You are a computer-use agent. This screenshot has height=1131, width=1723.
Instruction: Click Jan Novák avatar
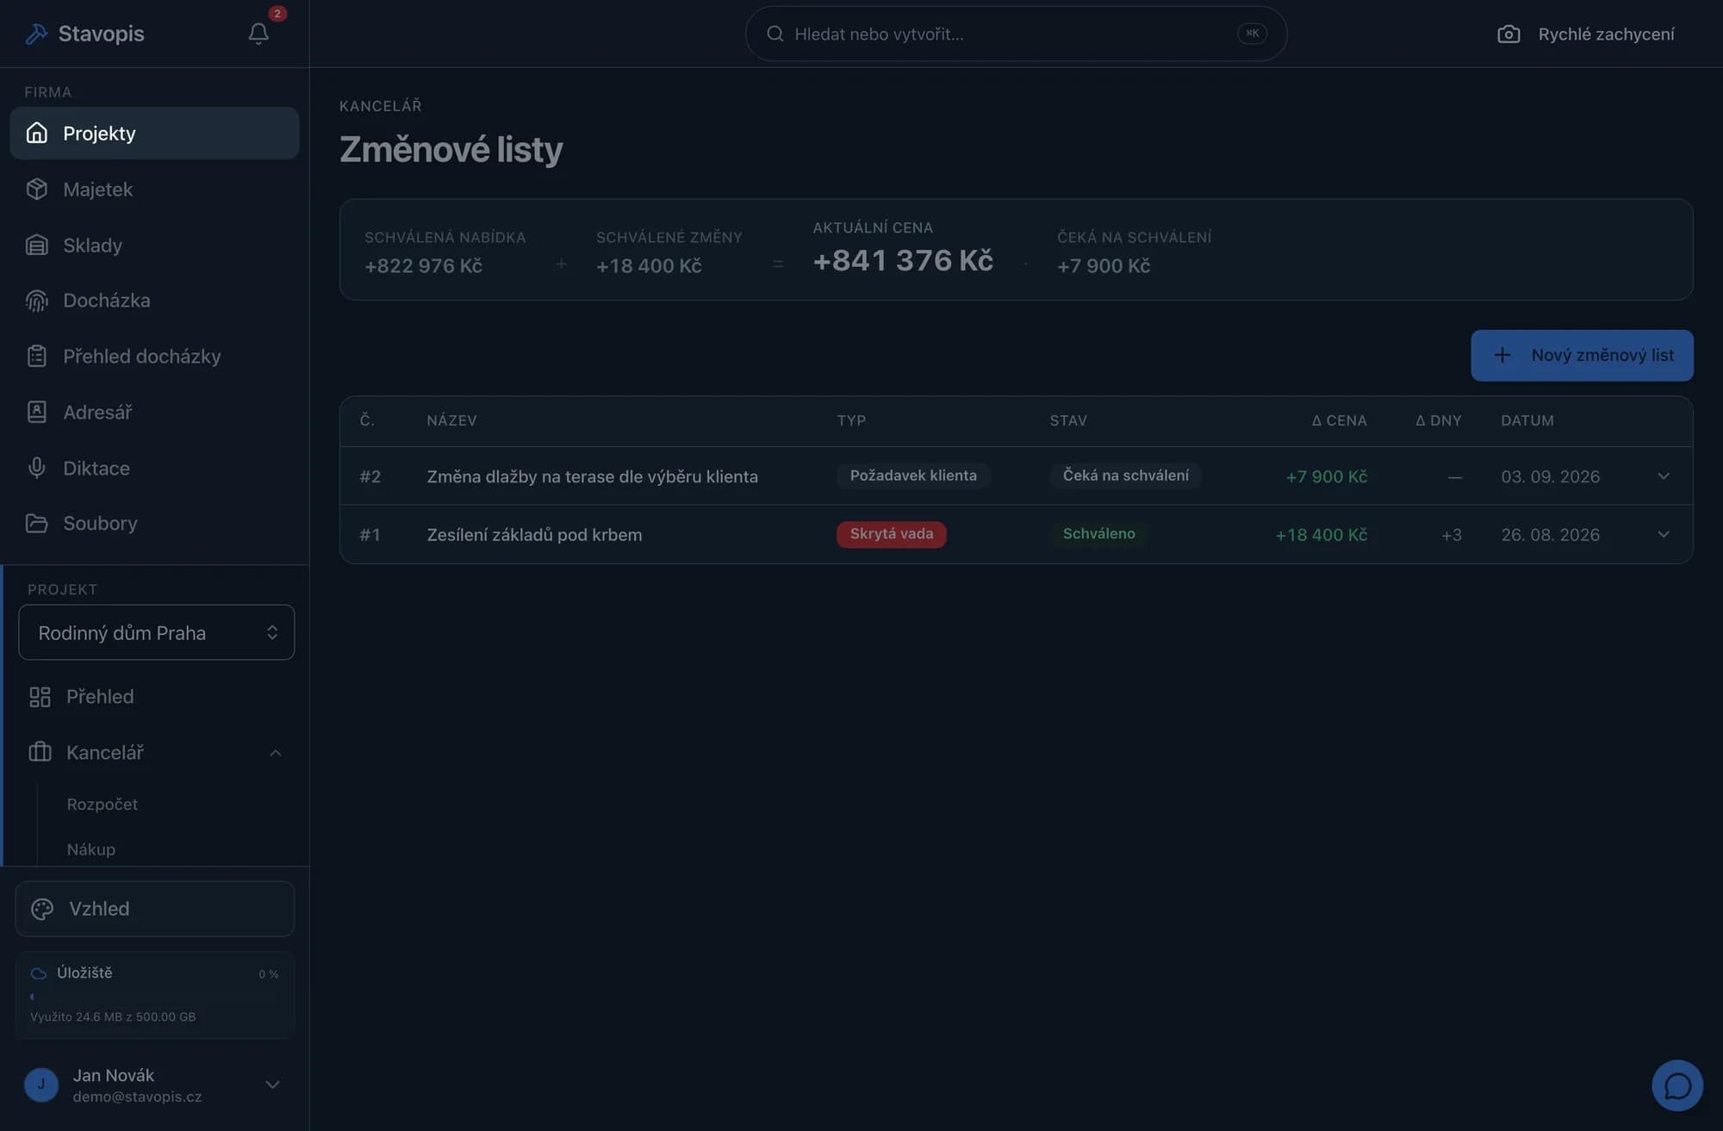[x=40, y=1084]
